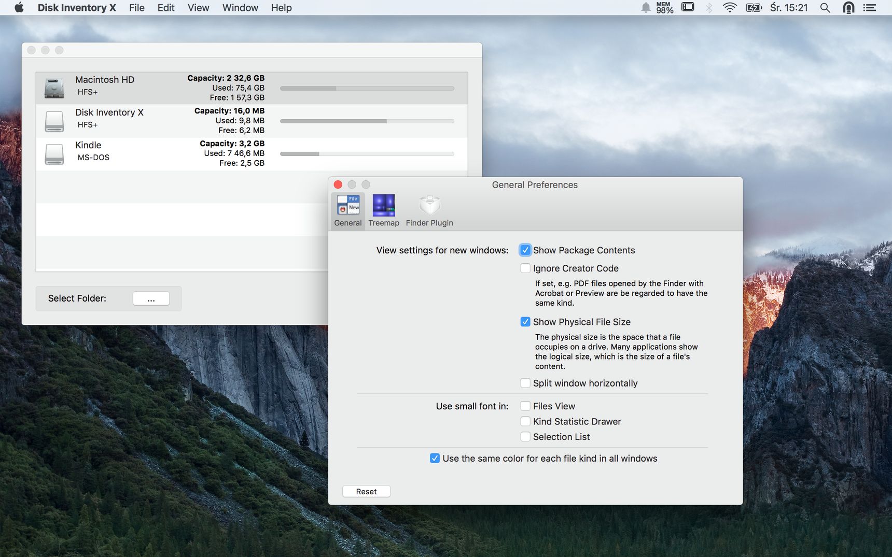Click the Reset button in preferences
The image size is (892, 557).
coord(366,491)
